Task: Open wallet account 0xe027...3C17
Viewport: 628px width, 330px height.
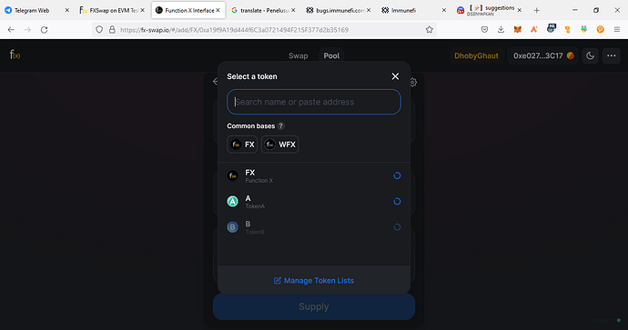Action: tap(542, 55)
